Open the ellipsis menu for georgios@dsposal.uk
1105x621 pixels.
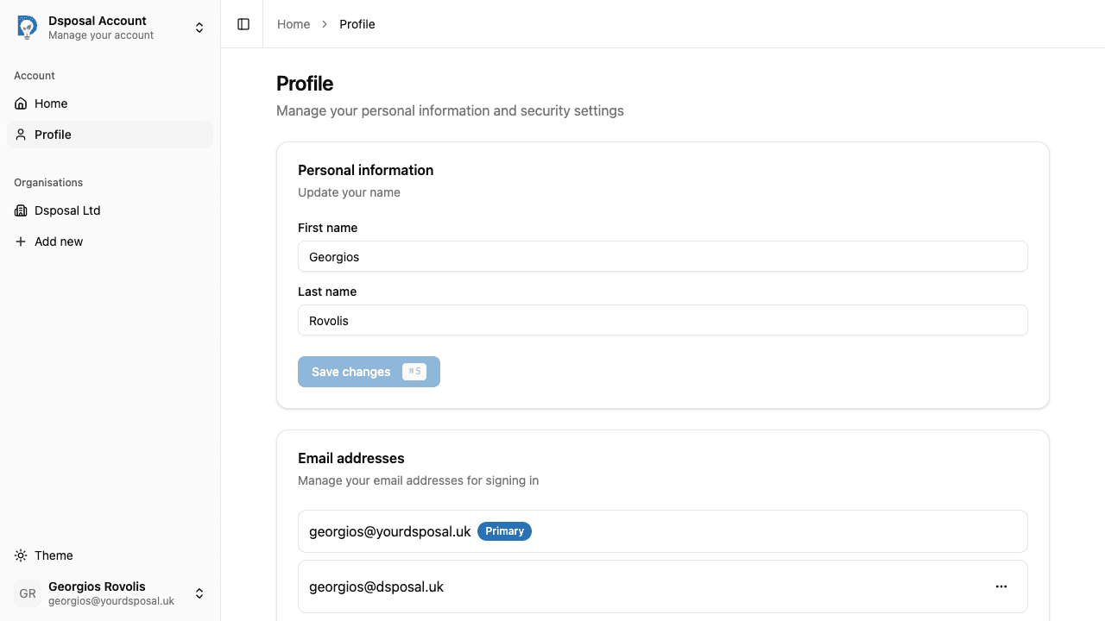[1001, 586]
